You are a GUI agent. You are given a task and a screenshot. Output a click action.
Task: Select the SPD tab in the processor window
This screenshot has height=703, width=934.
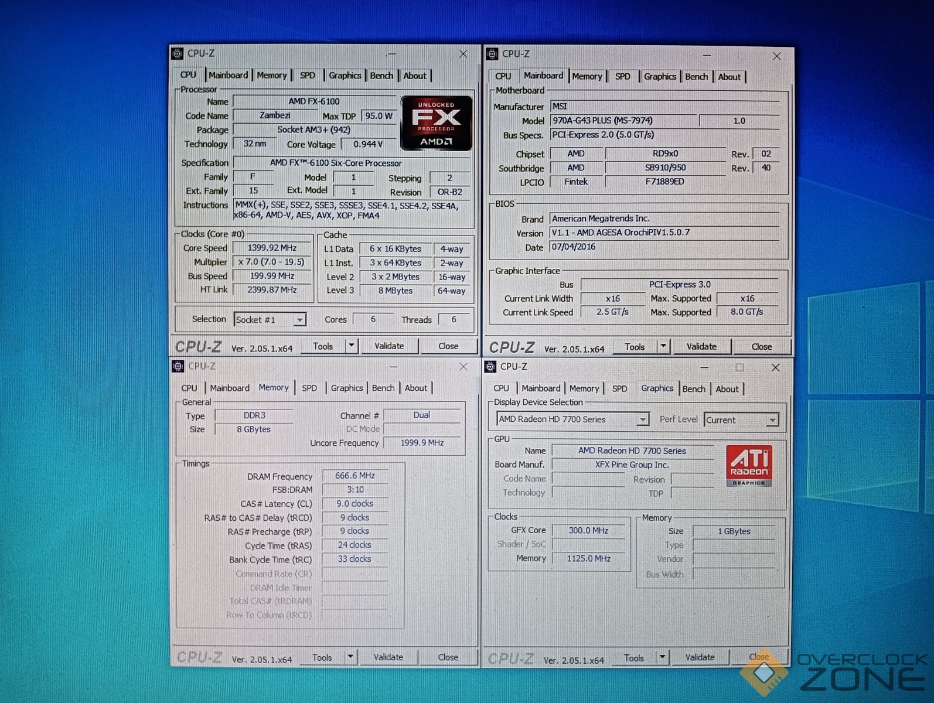[x=308, y=75]
